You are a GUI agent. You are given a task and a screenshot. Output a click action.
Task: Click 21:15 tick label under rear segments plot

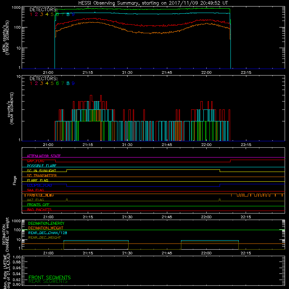(88, 145)
